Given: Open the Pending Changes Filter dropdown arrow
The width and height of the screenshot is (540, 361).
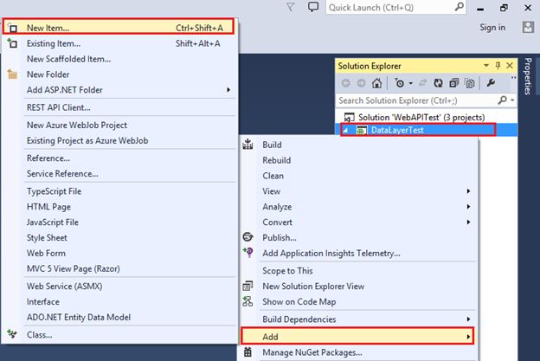Looking at the screenshot, I should 410,83.
